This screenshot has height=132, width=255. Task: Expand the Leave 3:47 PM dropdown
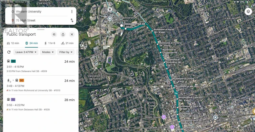[x=26, y=52]
